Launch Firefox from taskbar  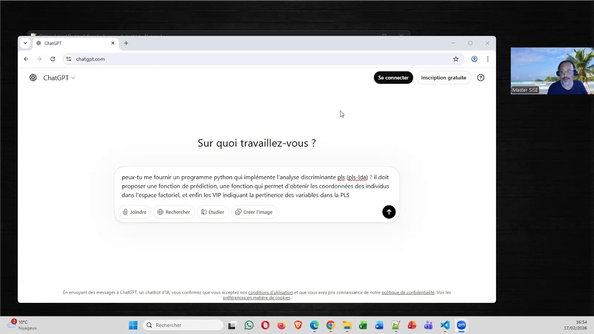click(281, 325)
